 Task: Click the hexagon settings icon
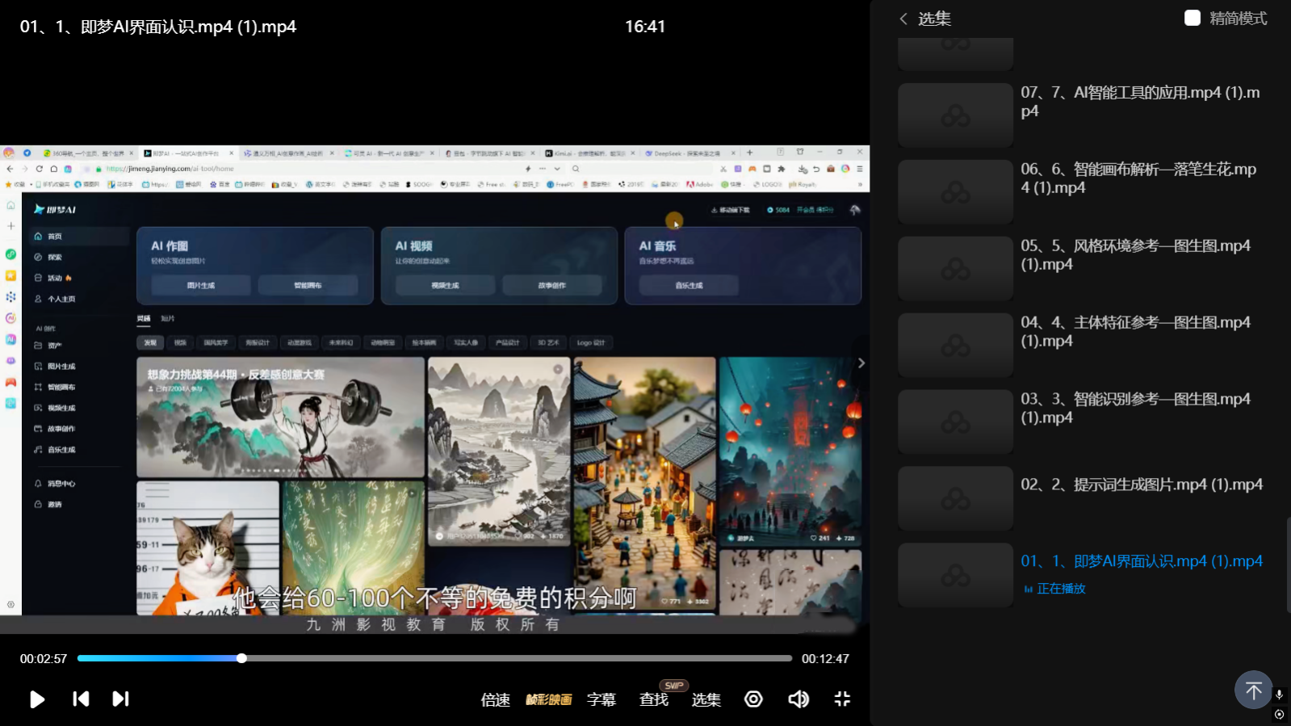(753, 699)
